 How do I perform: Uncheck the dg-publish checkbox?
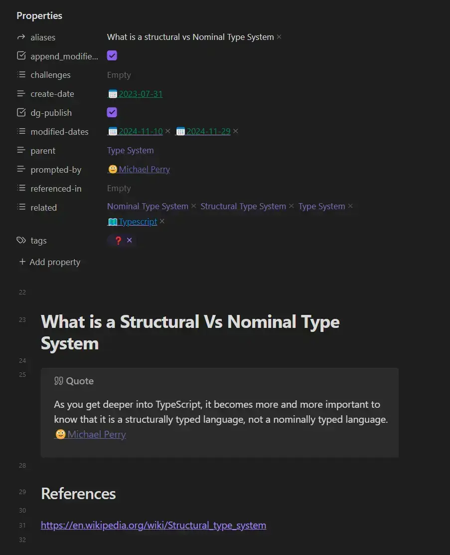click(x=112, y=112)
